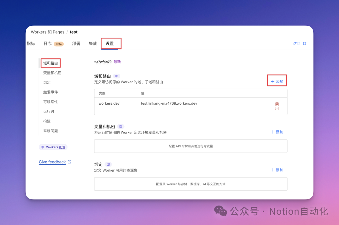
Task: Open docs icon beside 绑定 heading
Action: (x=108, y=164)
